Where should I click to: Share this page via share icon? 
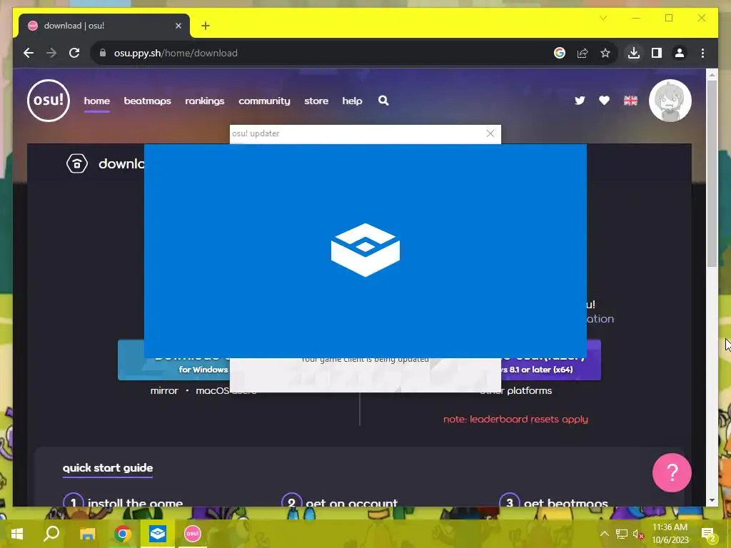(x=583, y=53)
